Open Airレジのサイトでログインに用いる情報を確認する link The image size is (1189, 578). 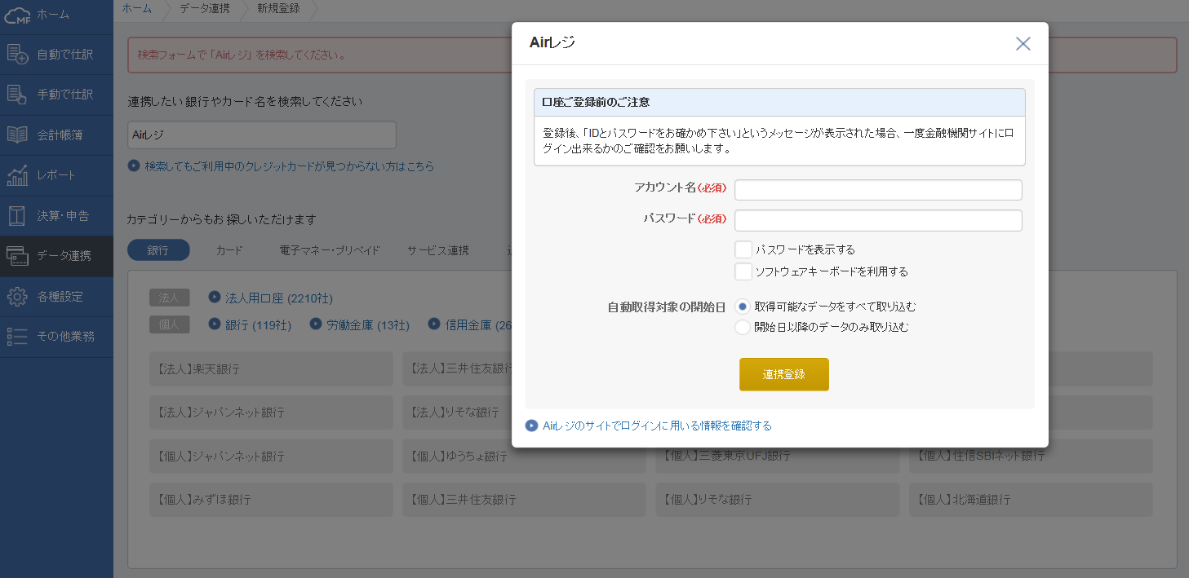[657, 426]
